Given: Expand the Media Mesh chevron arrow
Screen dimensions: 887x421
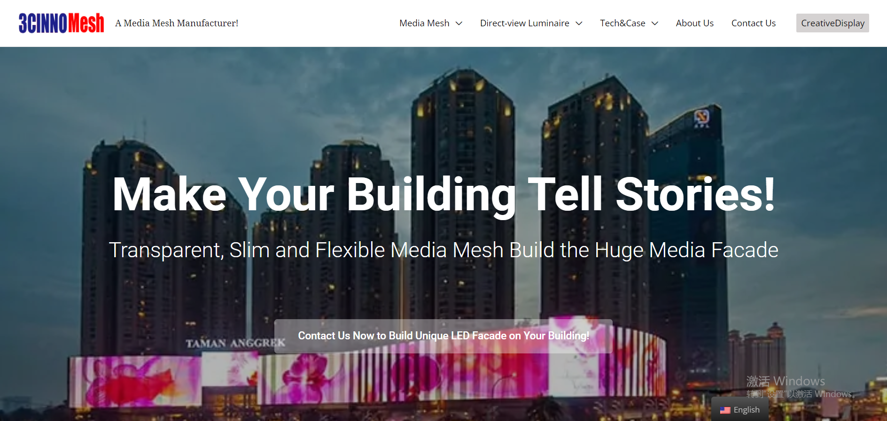Looking at the screenshot, I should 459,23.
